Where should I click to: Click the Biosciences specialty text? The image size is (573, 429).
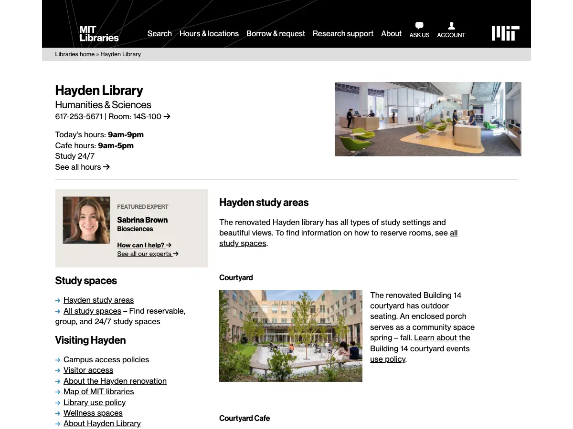point(135,229)
